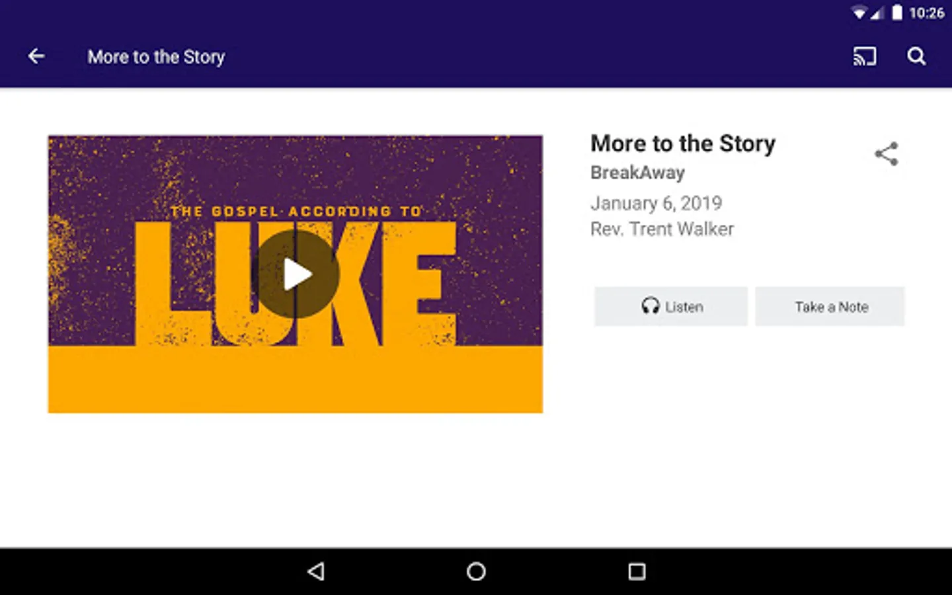Image resolution: width=952 pixels, height=595 pixels.
Task: Open recent apps with the square button
Action: [x=637, y=571]
